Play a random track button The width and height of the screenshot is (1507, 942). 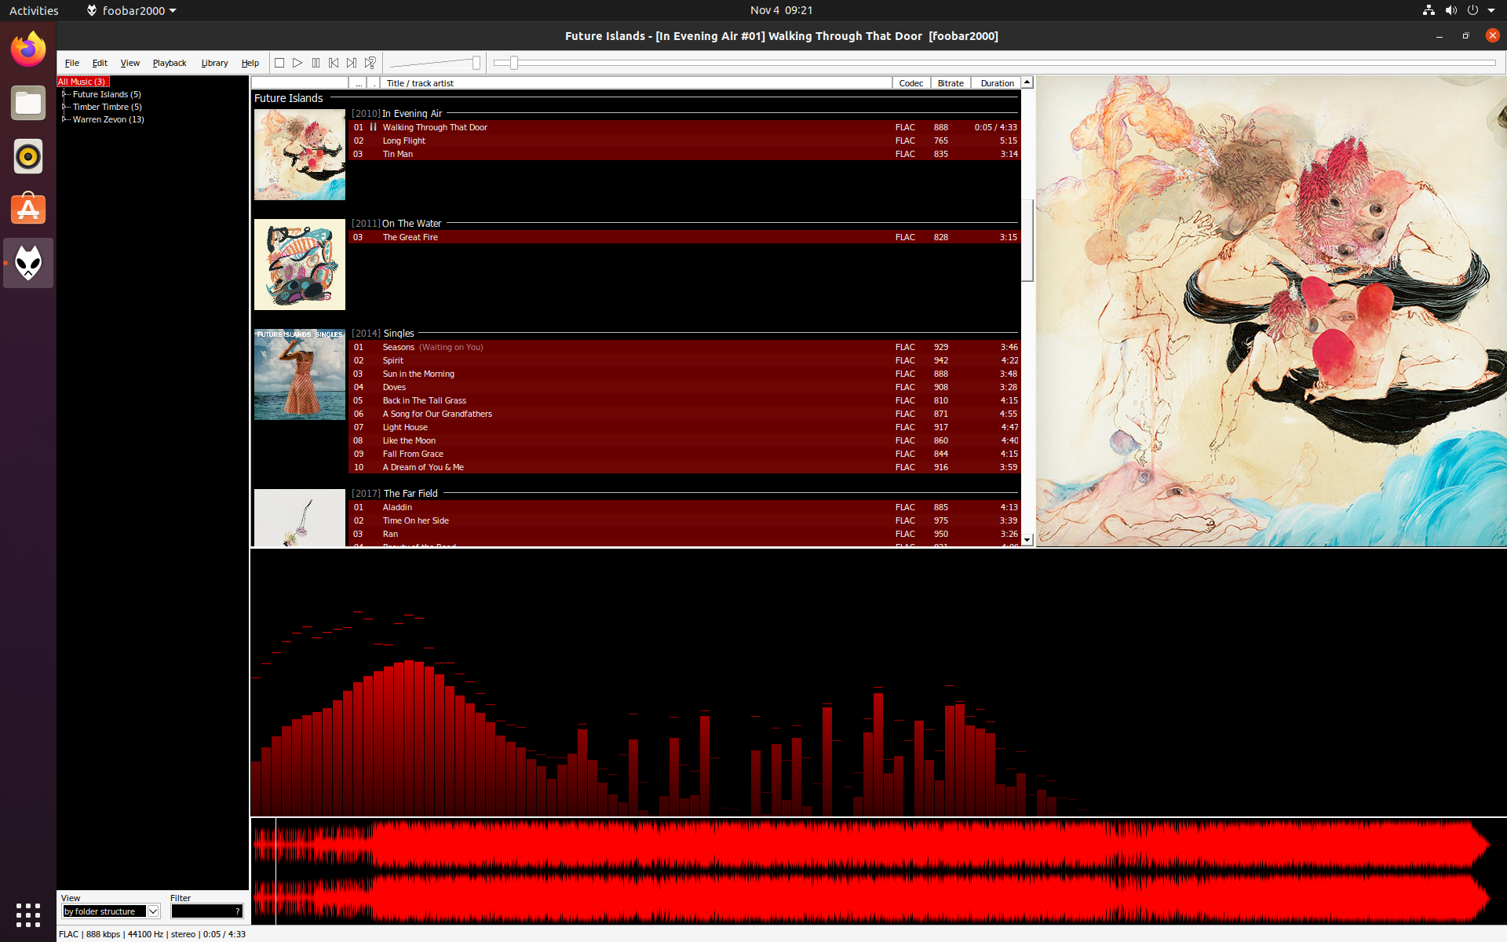tap(370, 63)
